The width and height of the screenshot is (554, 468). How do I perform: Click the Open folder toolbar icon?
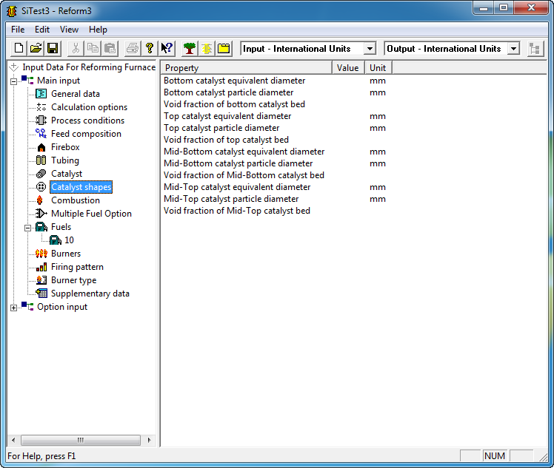36,48
